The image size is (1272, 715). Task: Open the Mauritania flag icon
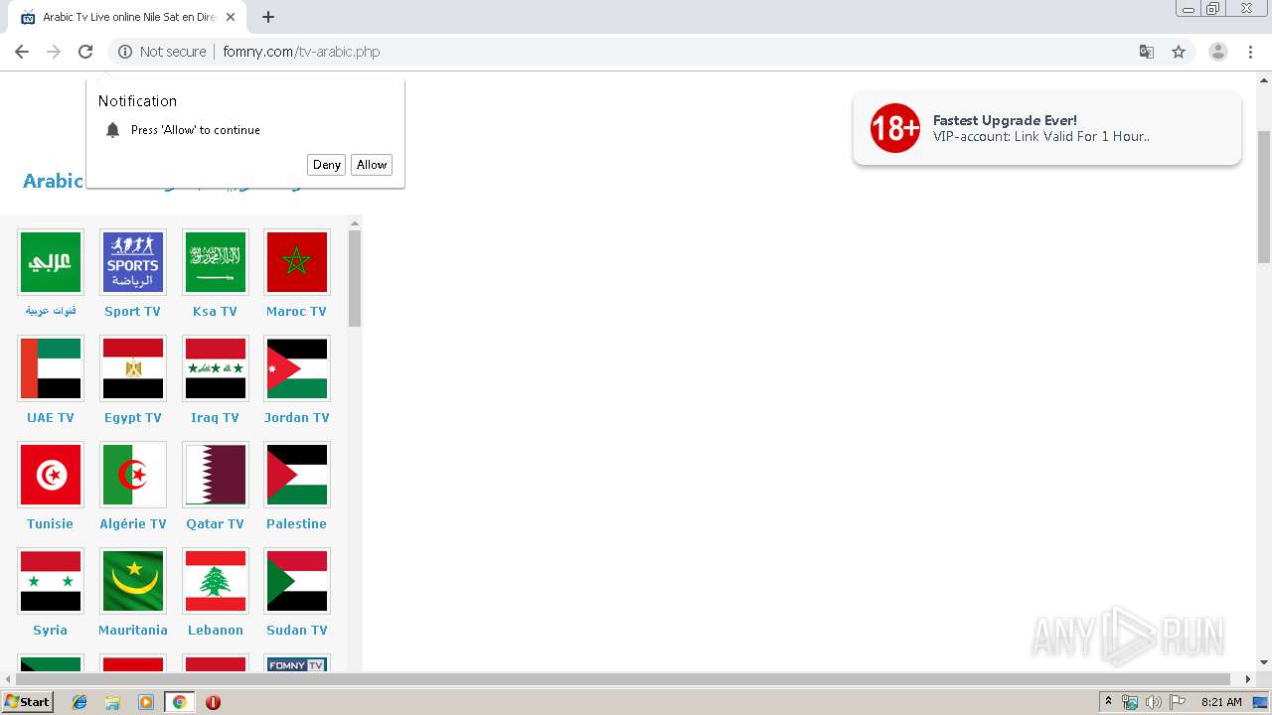coord(132,581)
